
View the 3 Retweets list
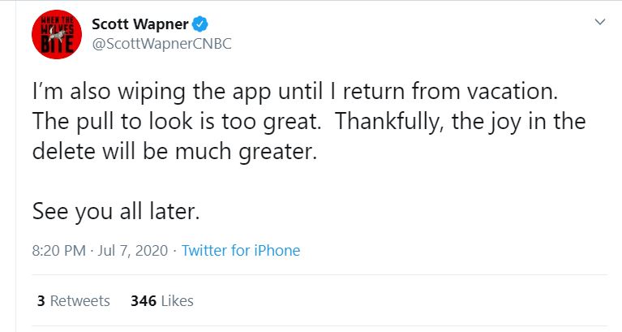pyautogui.click(x=73, y=301)
